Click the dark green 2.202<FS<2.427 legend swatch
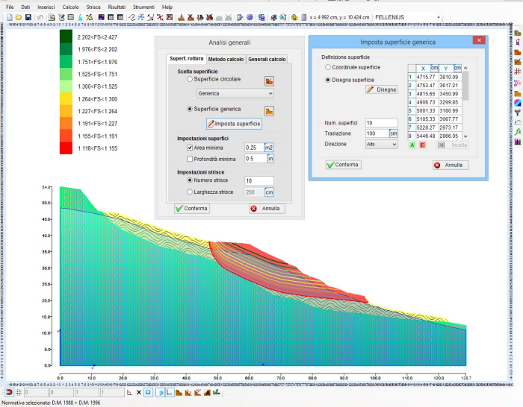Image resolution: width=523 pixels, height=407 pixels. 66,37
